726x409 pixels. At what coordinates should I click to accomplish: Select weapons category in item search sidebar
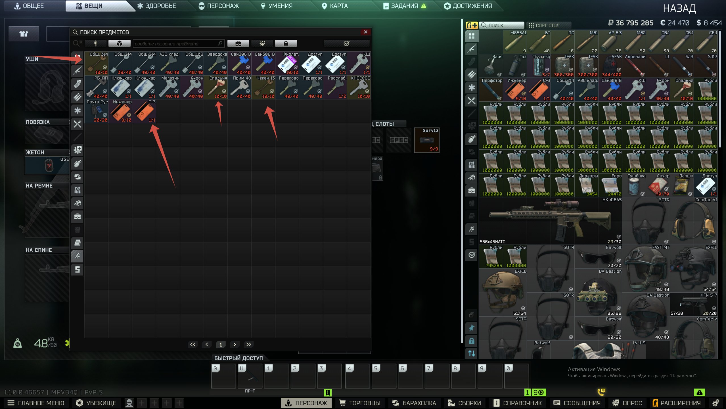coord(78,70)
